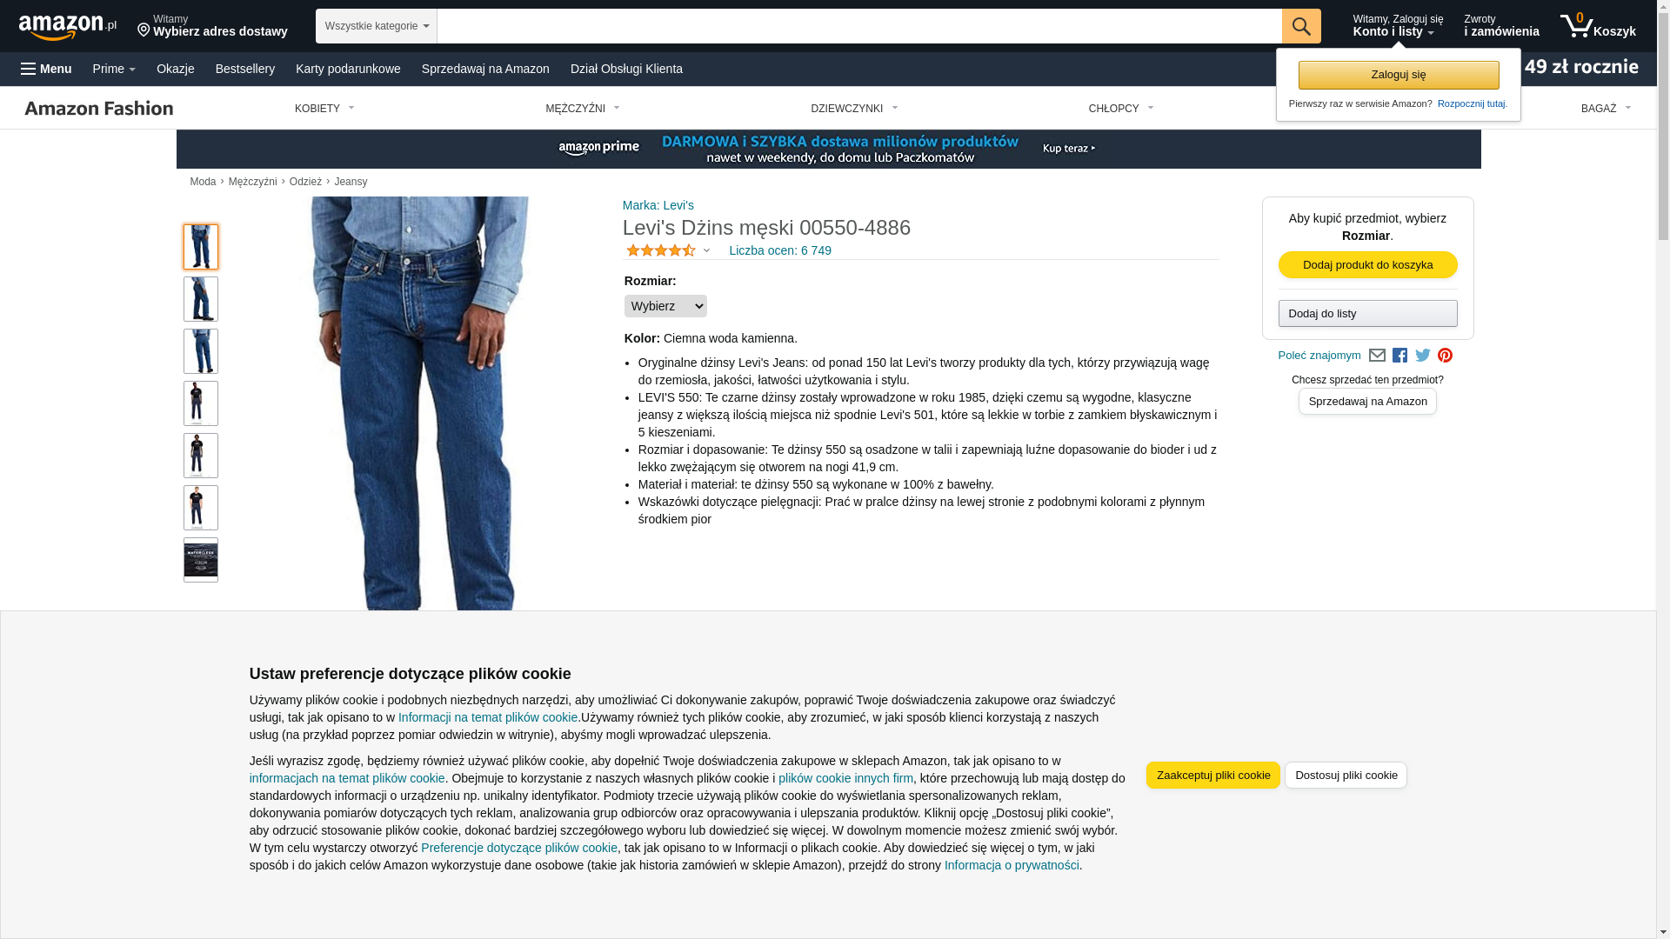Open the shopping cart Koszyk icon
1670x939 pixels.
(1598, 26)
